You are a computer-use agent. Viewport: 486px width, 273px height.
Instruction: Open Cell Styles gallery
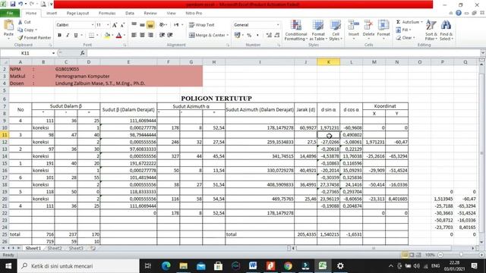point(336,30)
